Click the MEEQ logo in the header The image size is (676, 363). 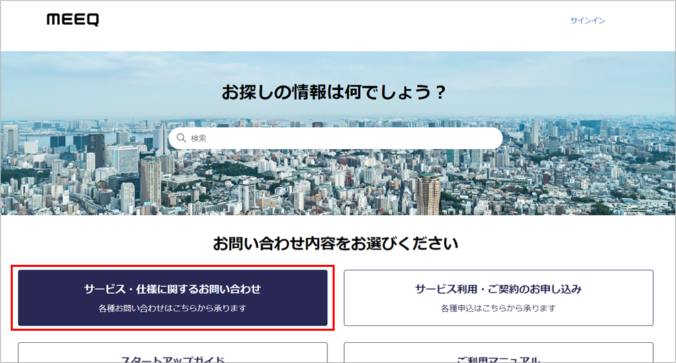point(73,19)
